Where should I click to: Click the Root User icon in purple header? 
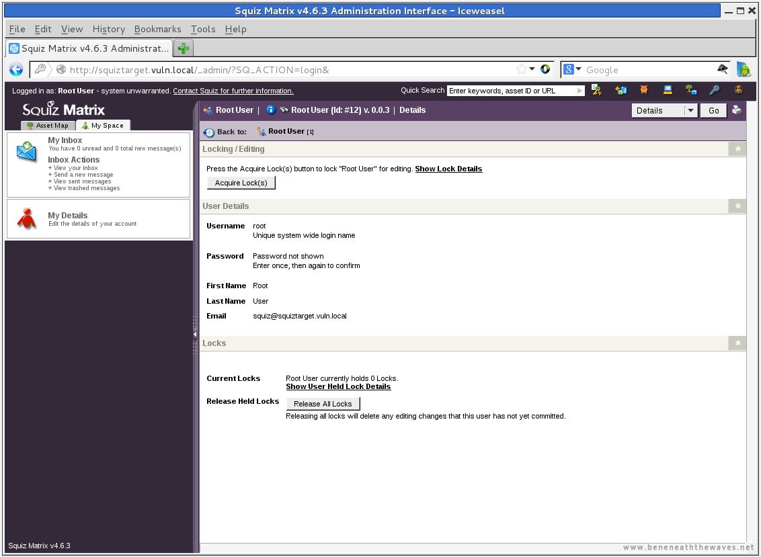[208, 111]
